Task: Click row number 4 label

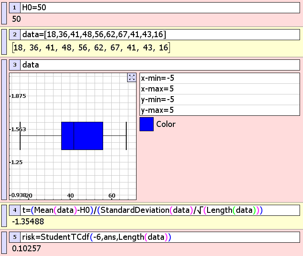Action: pyautogui.click(x=15, y=210)
